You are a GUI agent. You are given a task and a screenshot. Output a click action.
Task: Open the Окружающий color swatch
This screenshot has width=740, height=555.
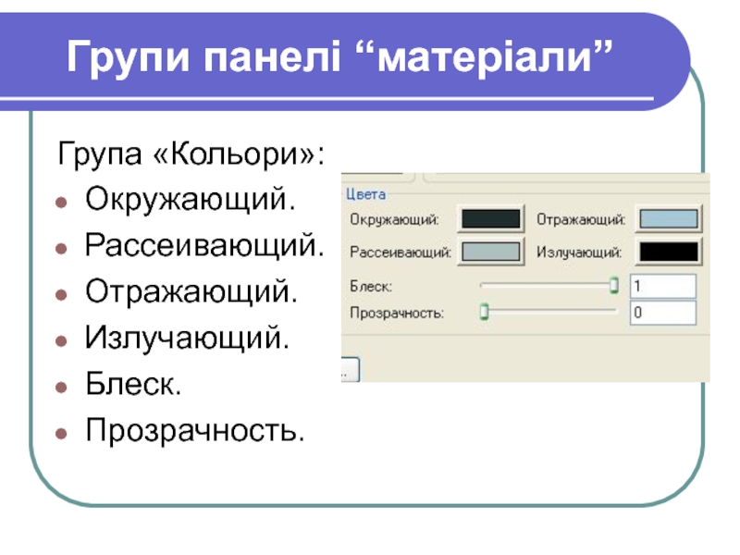[x=491, y=220]
